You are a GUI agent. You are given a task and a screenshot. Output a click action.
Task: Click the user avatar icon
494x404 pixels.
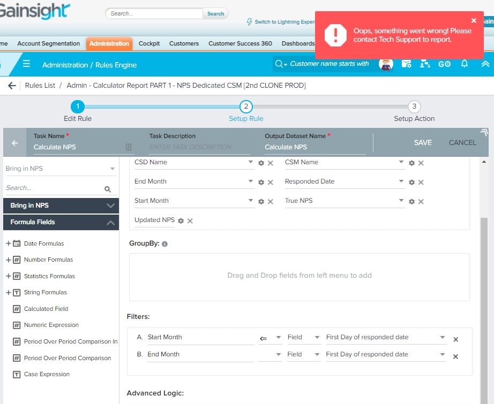[x=386, y=65]
